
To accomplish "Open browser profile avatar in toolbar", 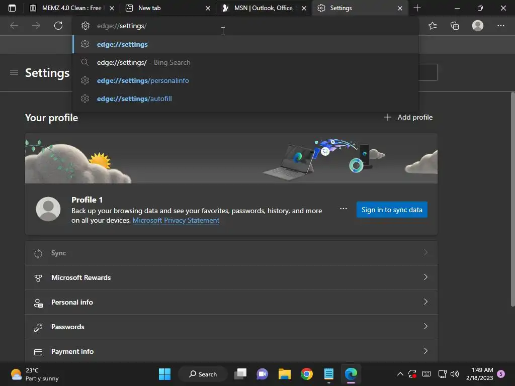I will click(478, 26).
